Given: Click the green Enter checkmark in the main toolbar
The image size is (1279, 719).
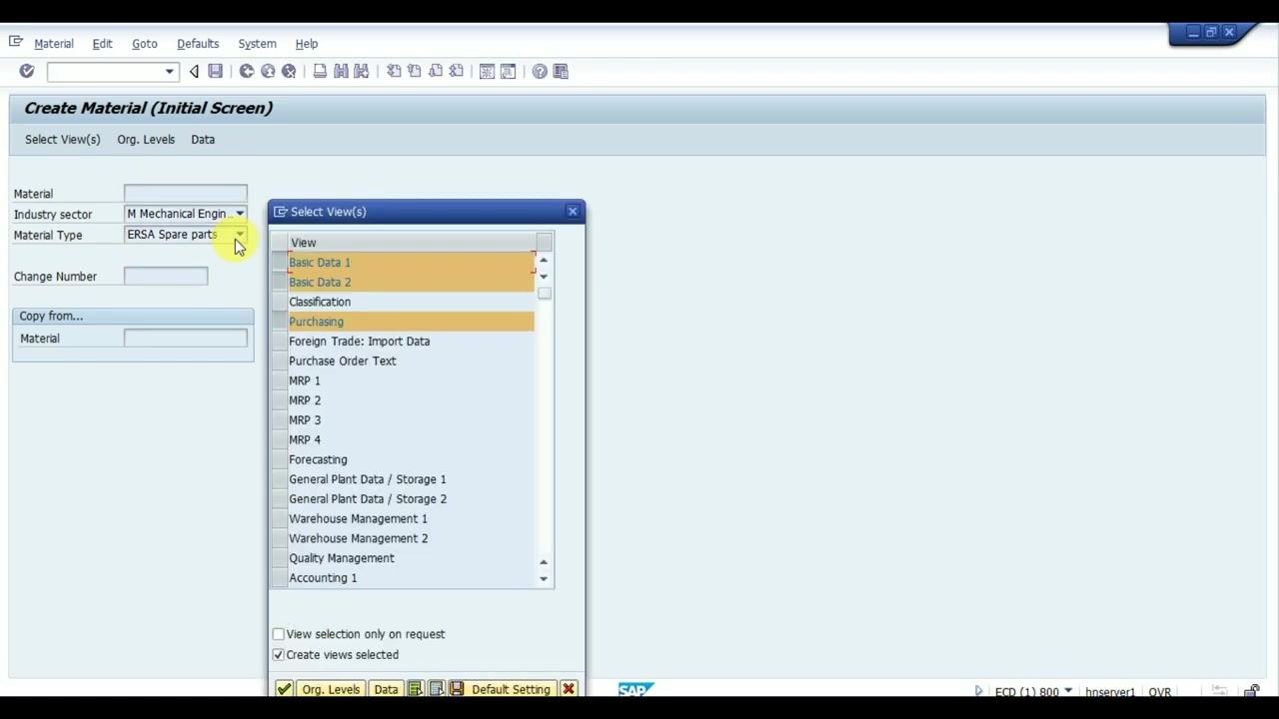Looking at the screenshot, I should coord(27,71).
